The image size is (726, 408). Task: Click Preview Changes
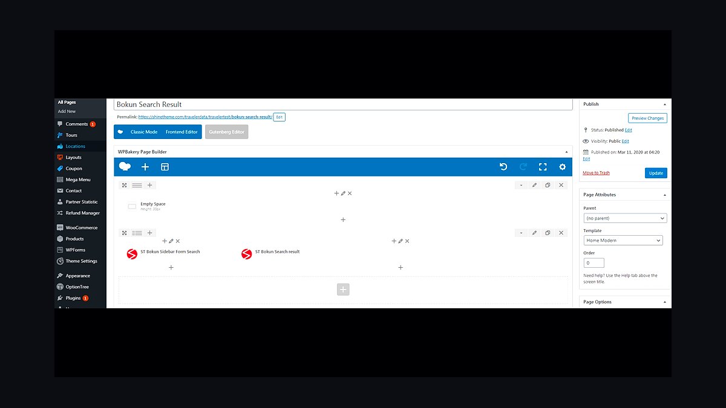[647, 118]
